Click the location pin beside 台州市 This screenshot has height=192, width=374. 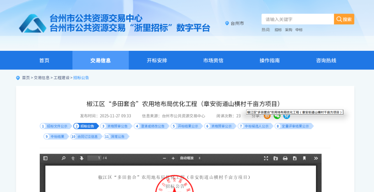click(x=227, y=23)
